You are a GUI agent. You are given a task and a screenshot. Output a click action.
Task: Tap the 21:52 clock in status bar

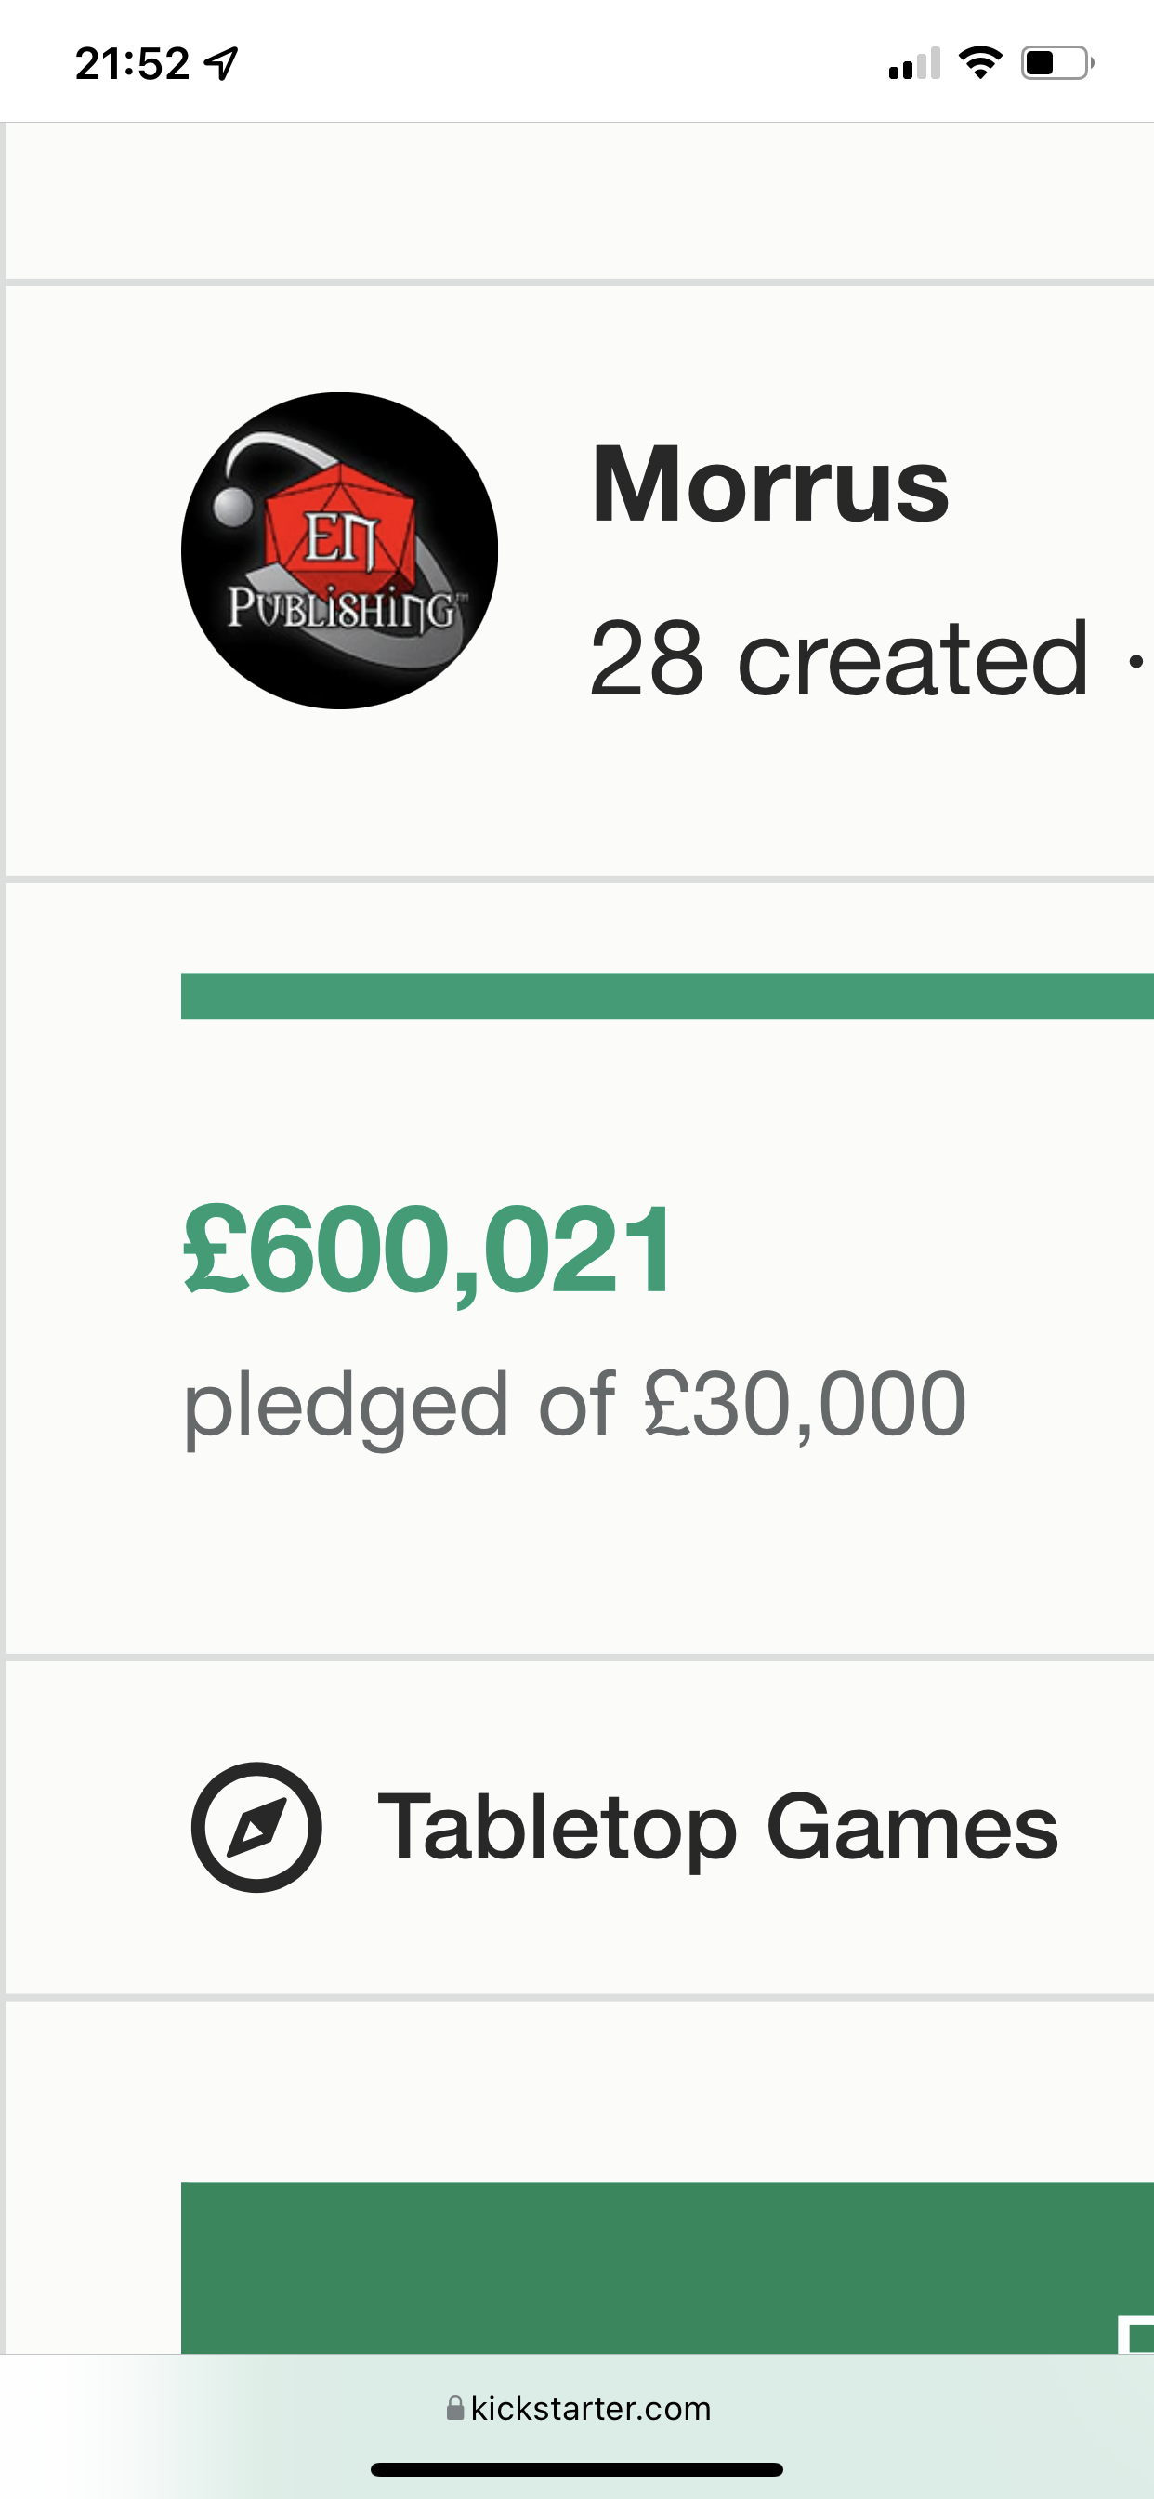tap(132, 64)
